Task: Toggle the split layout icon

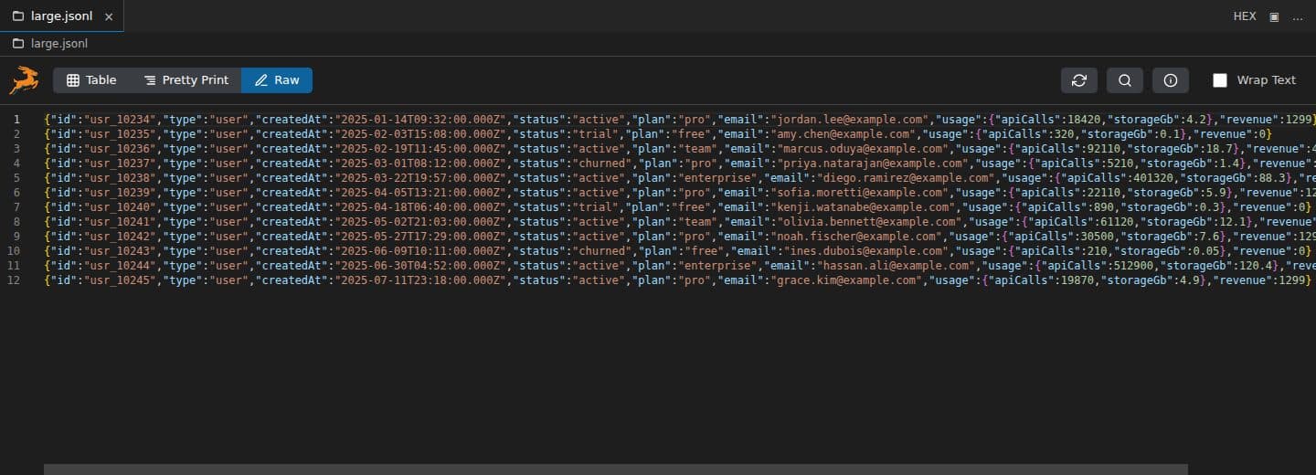Action: coord(1274,16)
